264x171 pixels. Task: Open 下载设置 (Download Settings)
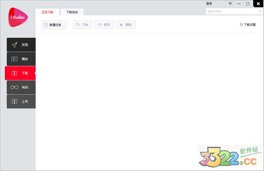[248, 25]
